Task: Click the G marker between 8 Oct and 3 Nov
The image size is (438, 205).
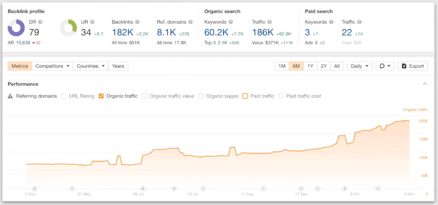Action: pyautogui.click(x=378, y=188)
